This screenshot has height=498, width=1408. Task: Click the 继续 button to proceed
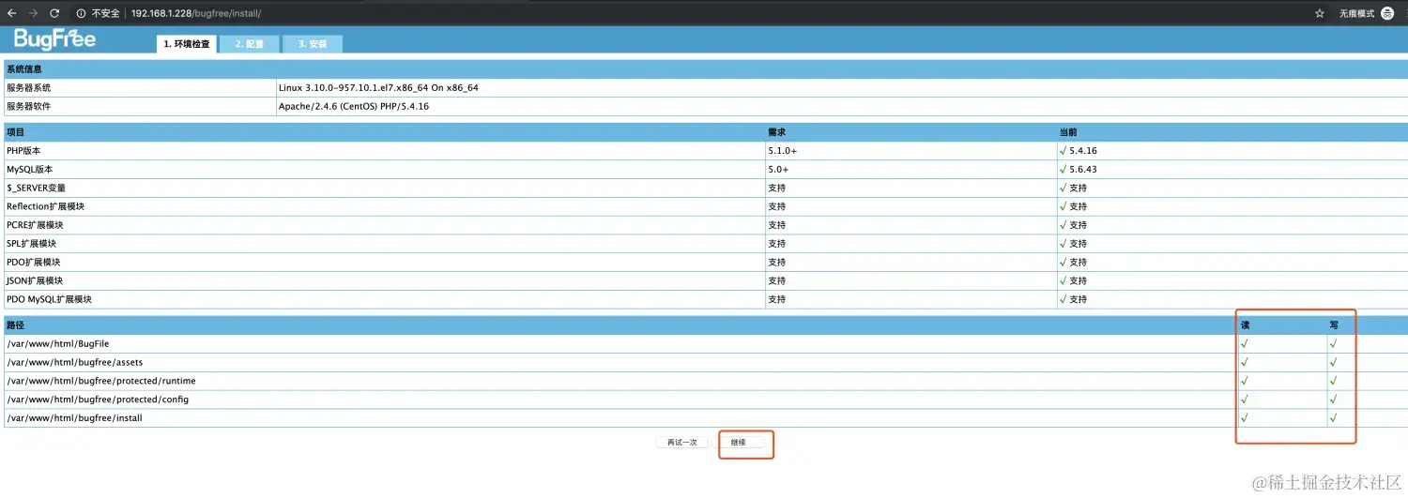coord(739,443)
